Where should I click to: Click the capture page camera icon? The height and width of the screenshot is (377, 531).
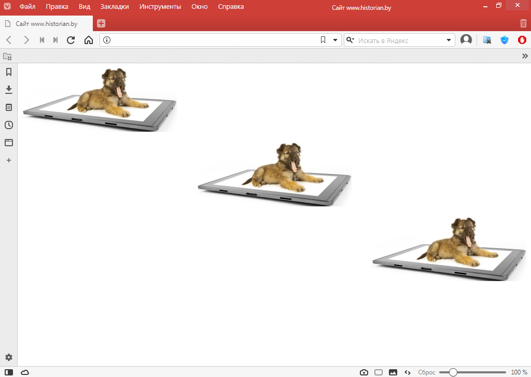click(x=364, y=372)
